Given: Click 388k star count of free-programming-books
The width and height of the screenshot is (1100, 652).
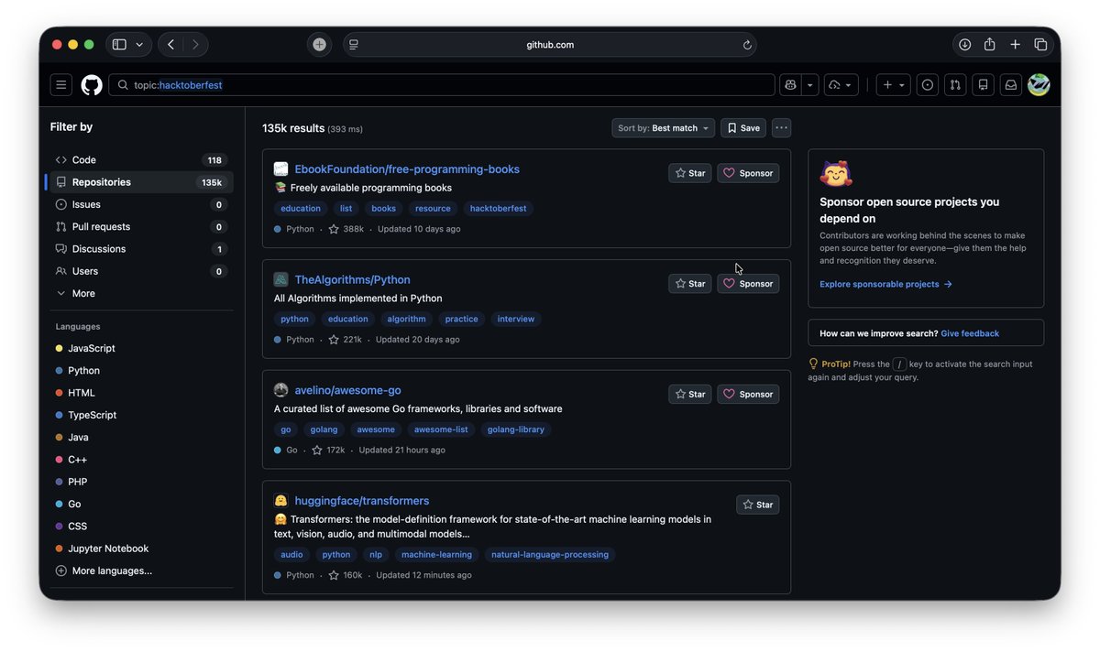Looking at the screenshot, I should pyautogui.click(x=346, y=229).
